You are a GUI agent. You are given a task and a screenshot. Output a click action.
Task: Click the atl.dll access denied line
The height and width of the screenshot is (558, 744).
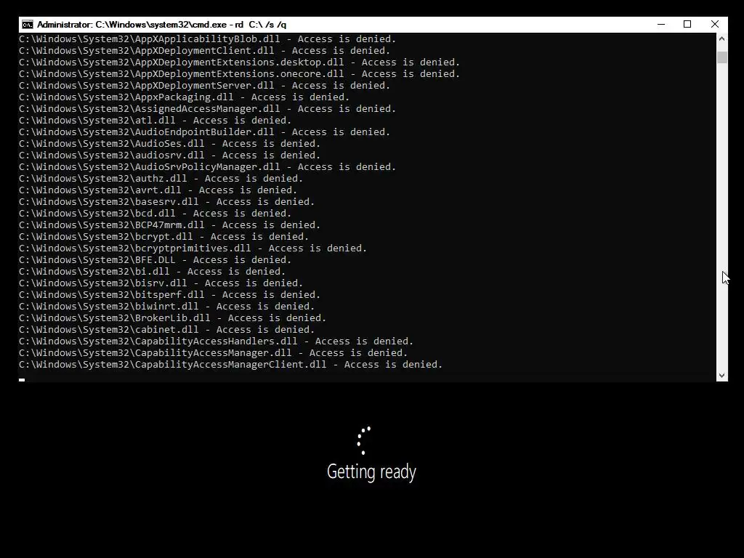(155, 121)
